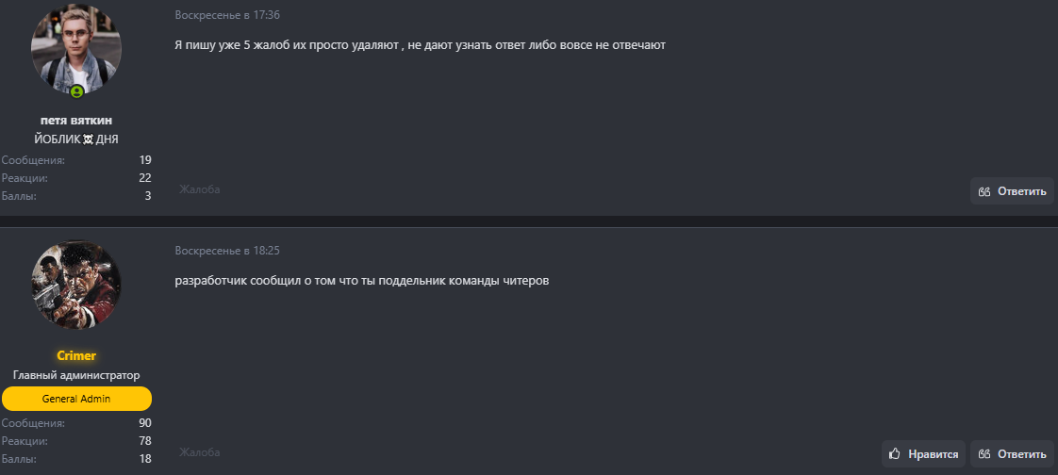1058x475 pixels.
Task: Click the yellow General Admin badge
Action: (x=76, y=399)
